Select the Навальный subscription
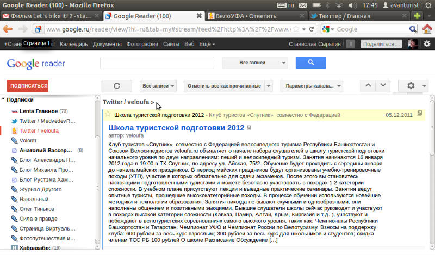The width and height of the screenshot is (435, 255). [x=34, y=199]
